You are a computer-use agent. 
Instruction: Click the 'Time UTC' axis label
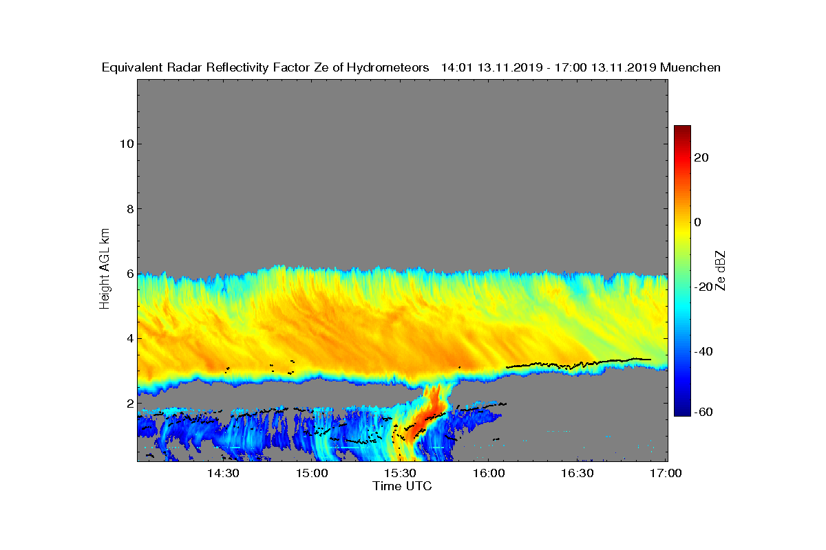402,486
